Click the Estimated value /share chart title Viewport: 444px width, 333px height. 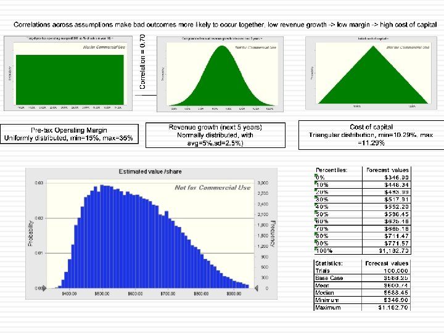[150, 171]
